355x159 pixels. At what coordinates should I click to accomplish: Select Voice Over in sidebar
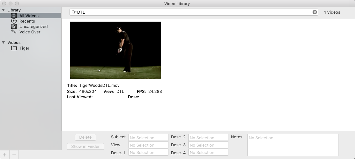[30, 32]
